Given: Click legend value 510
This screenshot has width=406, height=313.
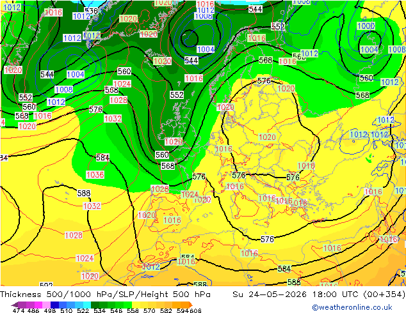Looking at the screenshot, I should coord(67,310).
